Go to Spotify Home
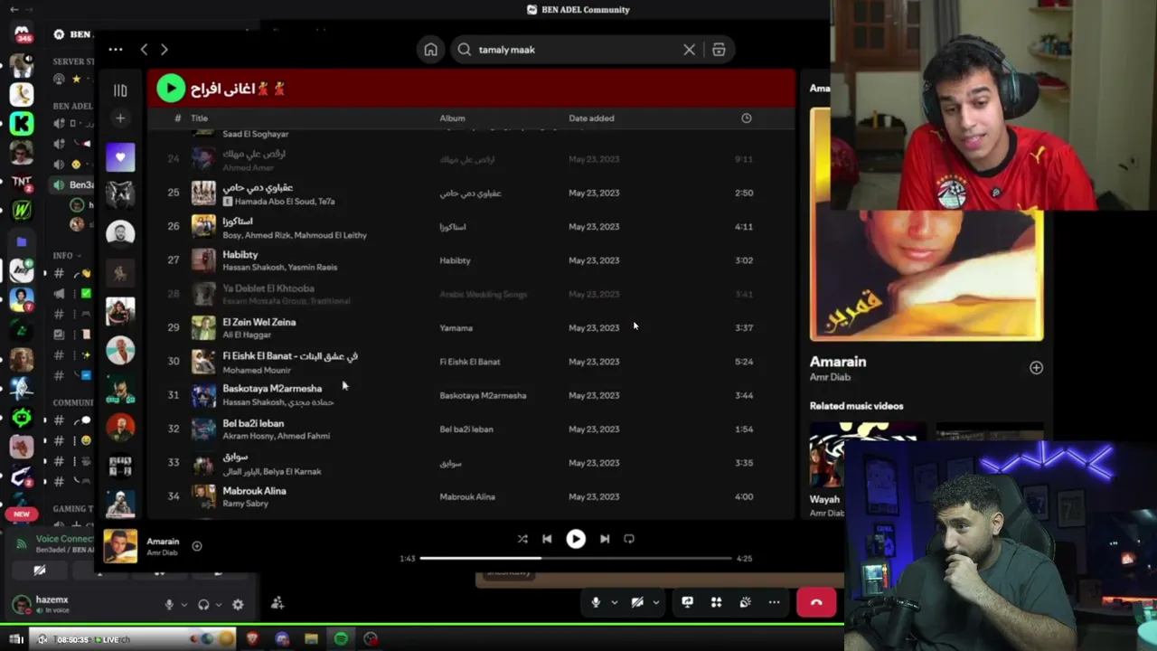The height and width of the screenshot is (651, 1157). [x=431, y=50]
